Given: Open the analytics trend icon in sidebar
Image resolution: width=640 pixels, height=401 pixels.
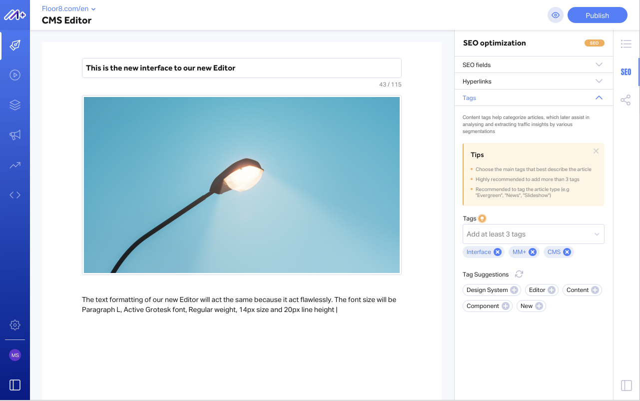Looking at the screenshot, I should click(15, 165).
